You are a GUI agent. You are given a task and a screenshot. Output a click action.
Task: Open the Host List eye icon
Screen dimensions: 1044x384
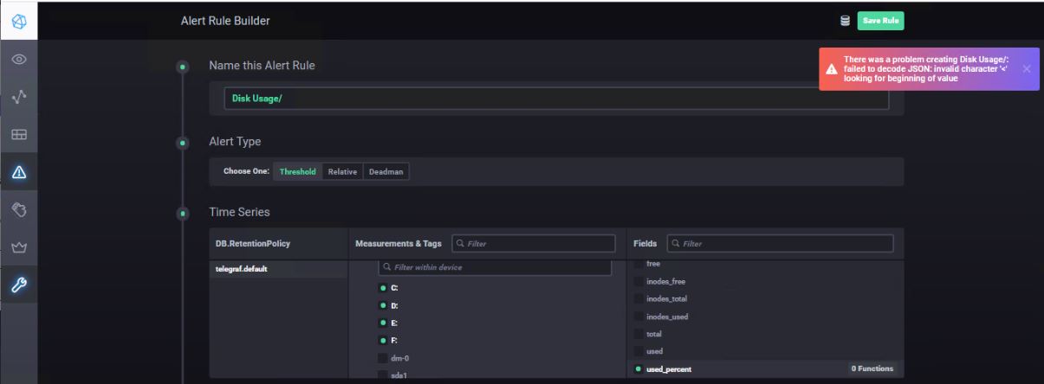pos(19,60)
